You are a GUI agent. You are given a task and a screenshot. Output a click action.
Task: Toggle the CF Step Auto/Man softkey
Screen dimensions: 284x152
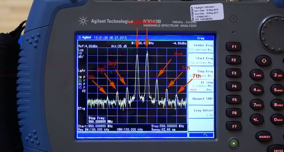pos(201,86)
